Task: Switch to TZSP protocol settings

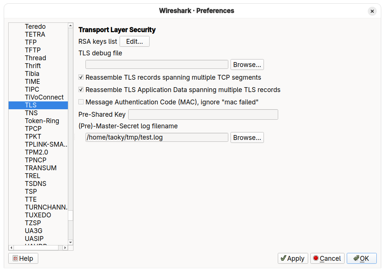Action: (x=32, y=223)
